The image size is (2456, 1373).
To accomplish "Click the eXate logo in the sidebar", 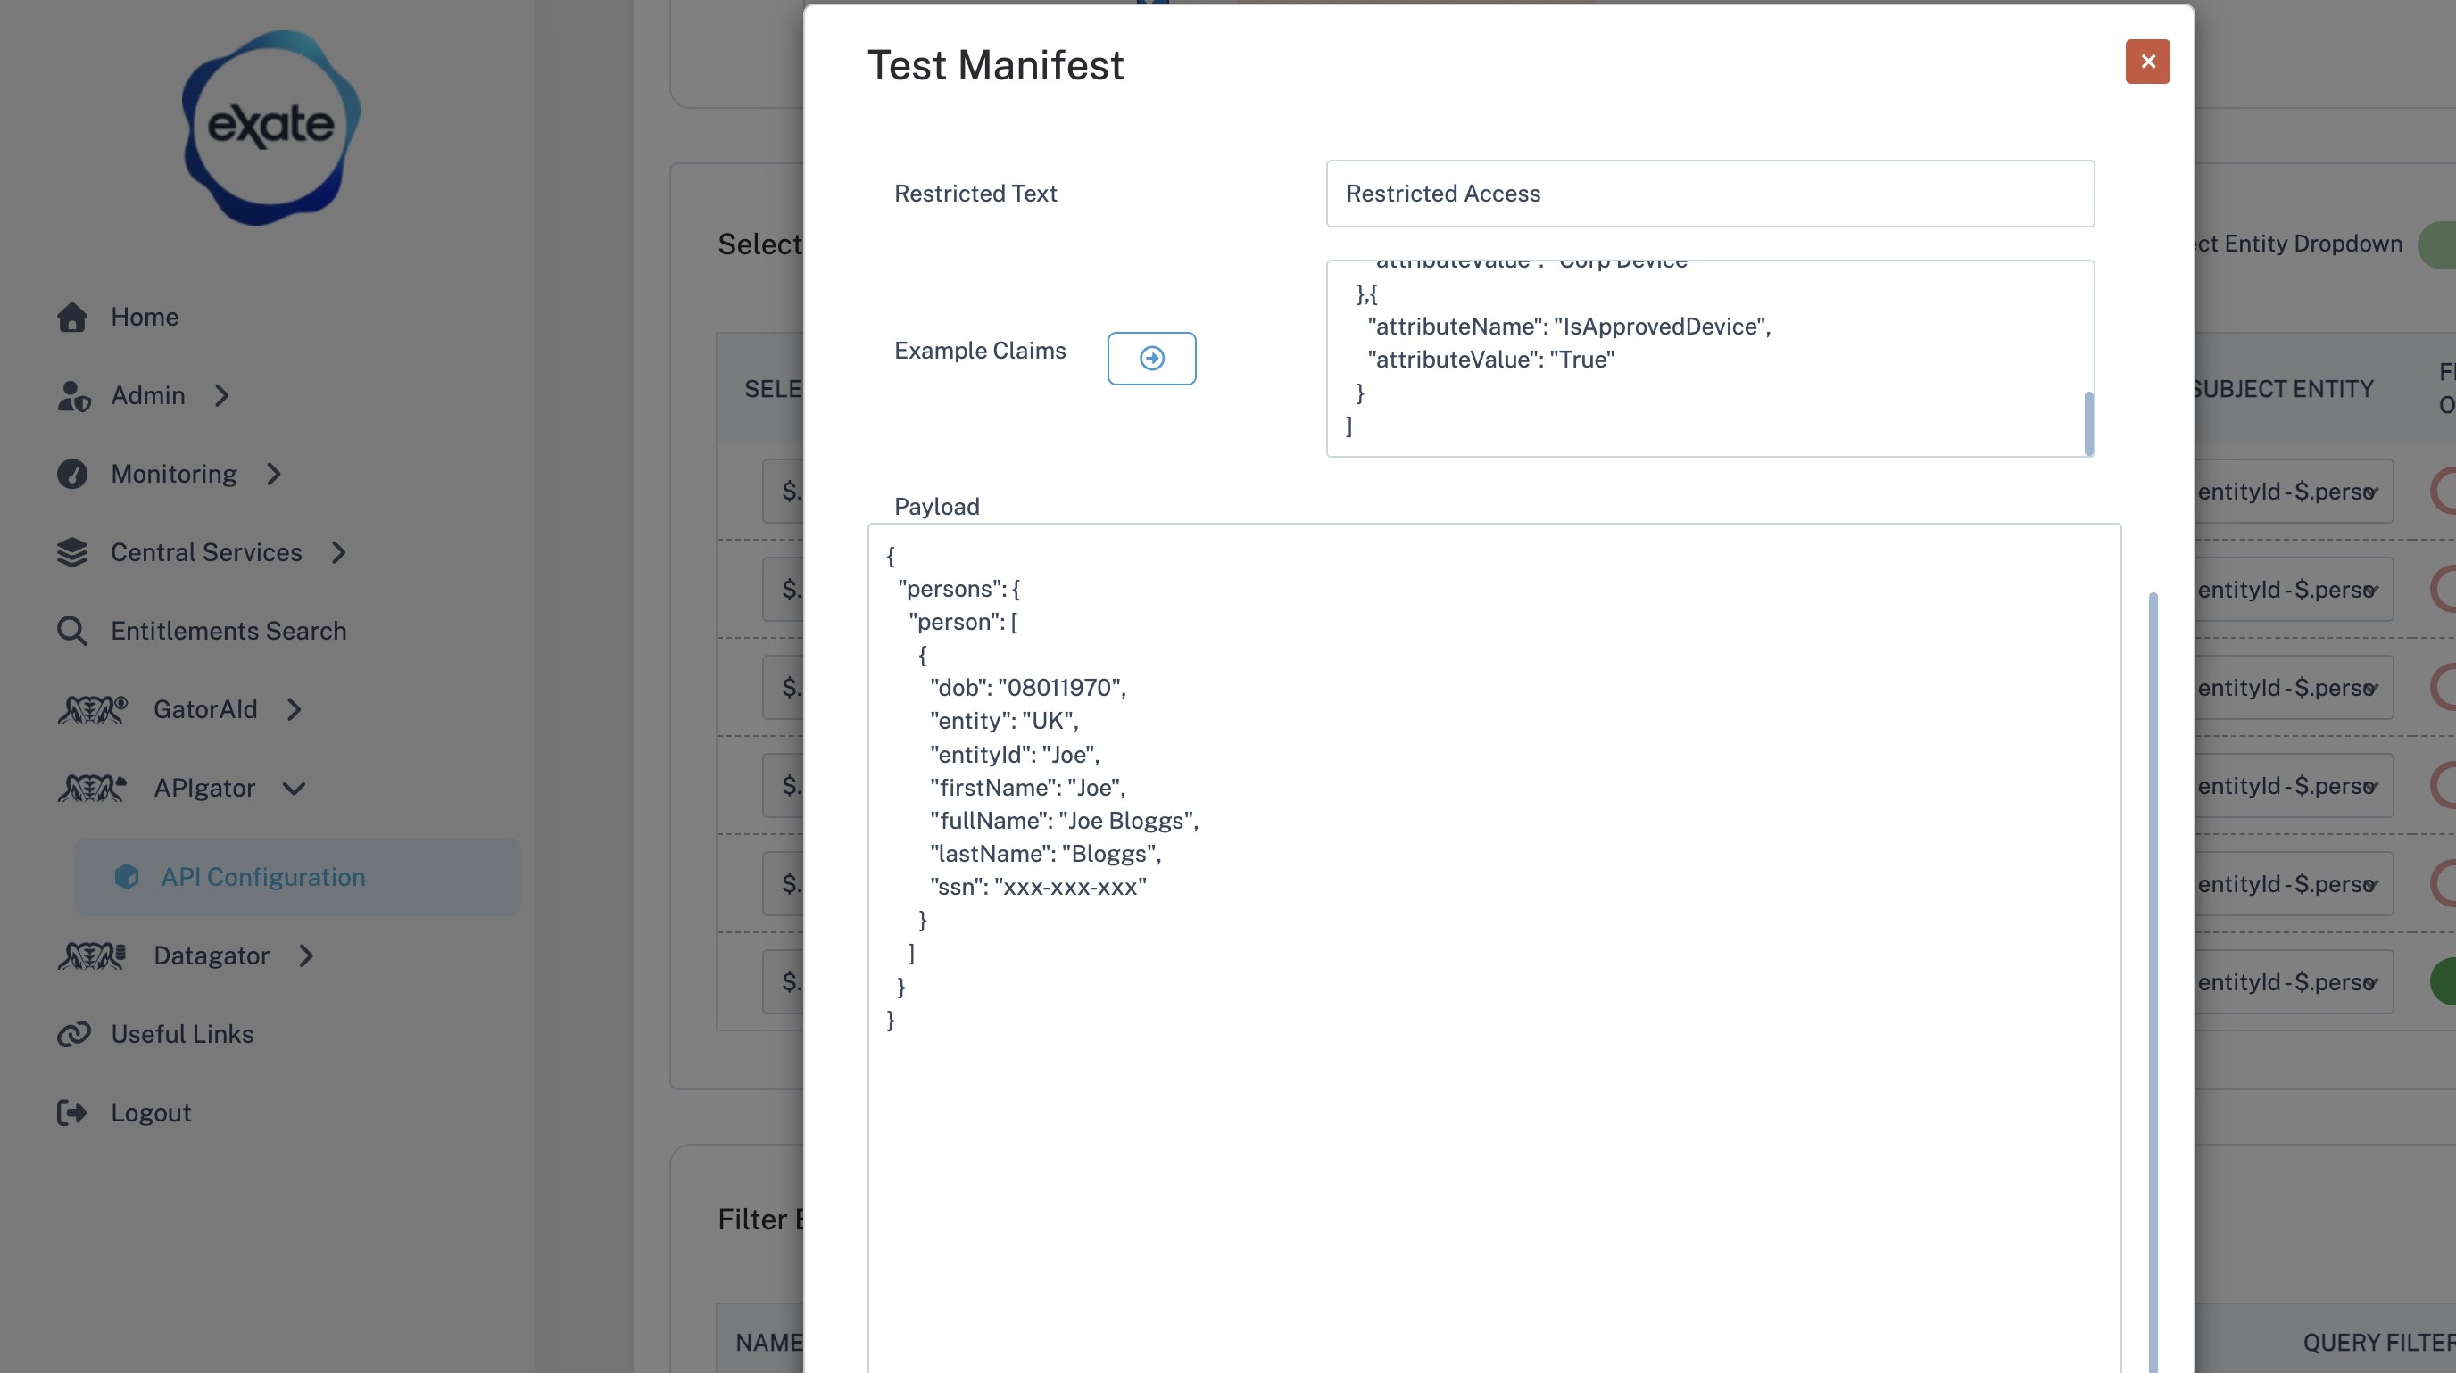I will [x=270, y=128].
